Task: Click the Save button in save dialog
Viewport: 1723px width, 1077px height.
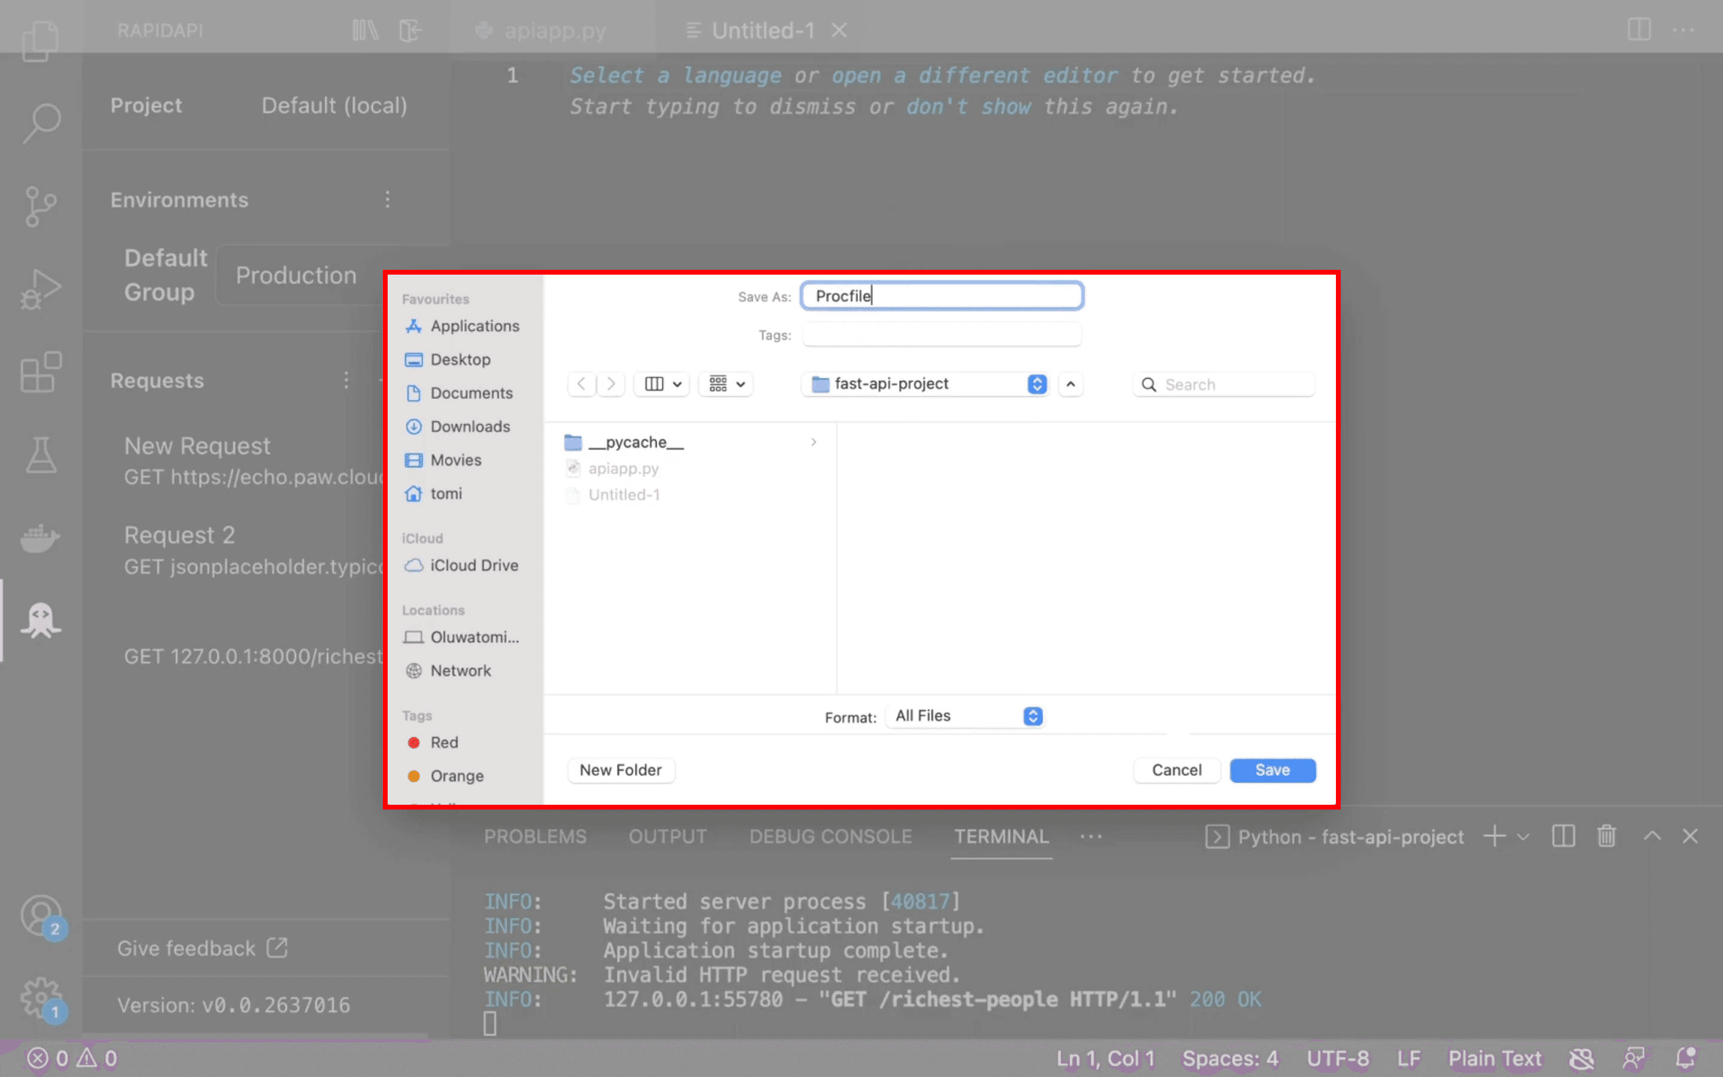Action: [x=1273, y=769]
